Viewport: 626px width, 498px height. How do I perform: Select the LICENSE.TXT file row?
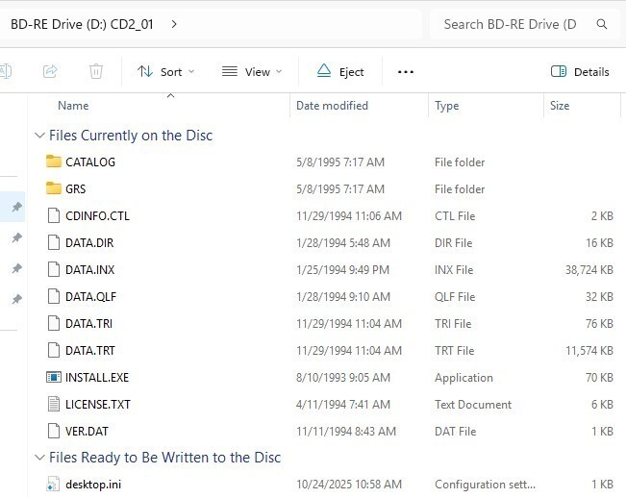(x=97, y=405)
